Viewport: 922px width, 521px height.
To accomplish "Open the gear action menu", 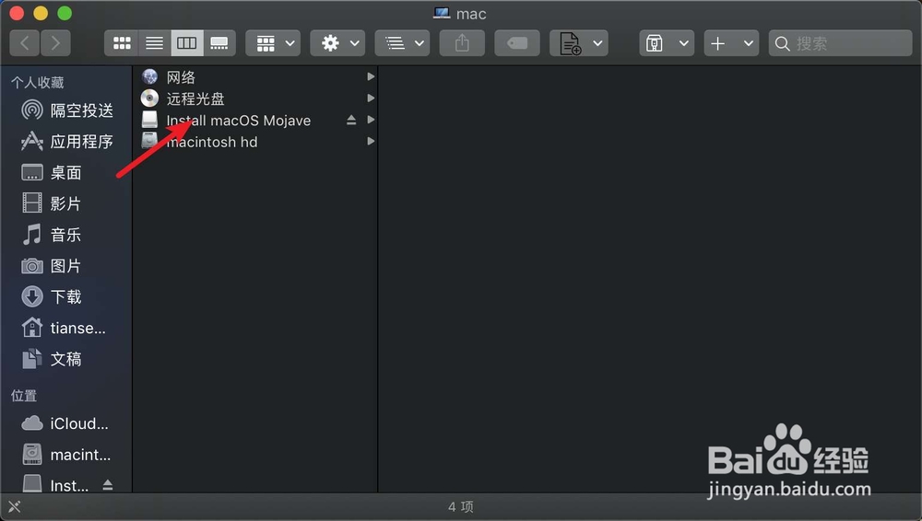I will 337,43.
